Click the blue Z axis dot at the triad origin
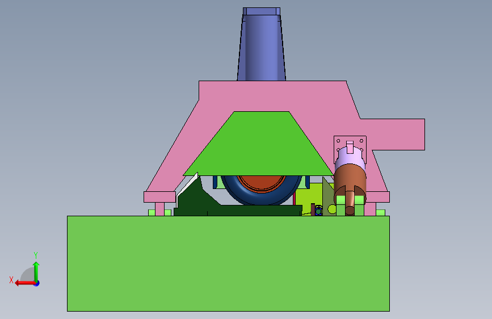The height and width of the screenshot is (319, 492). click(37, 283)
